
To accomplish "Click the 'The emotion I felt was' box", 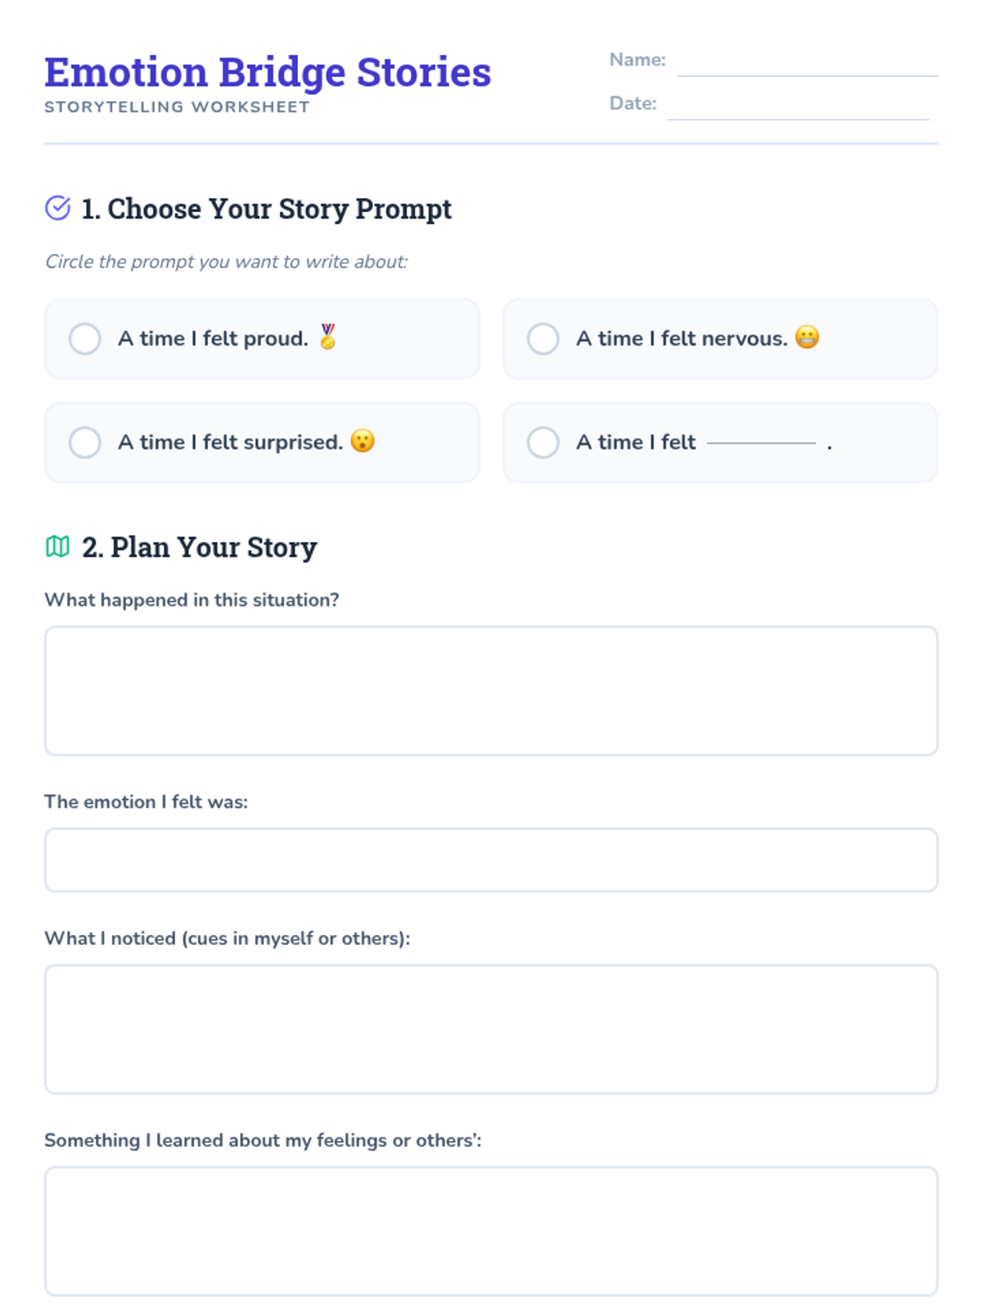I will pyautogui.click(x=491, y=860).
